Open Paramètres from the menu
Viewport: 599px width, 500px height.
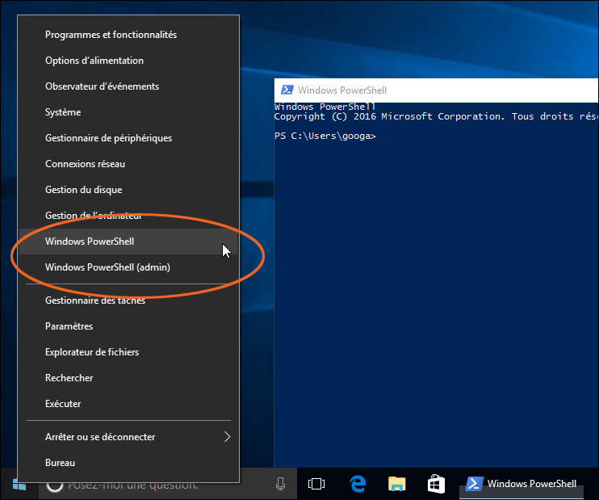[128, 326]
